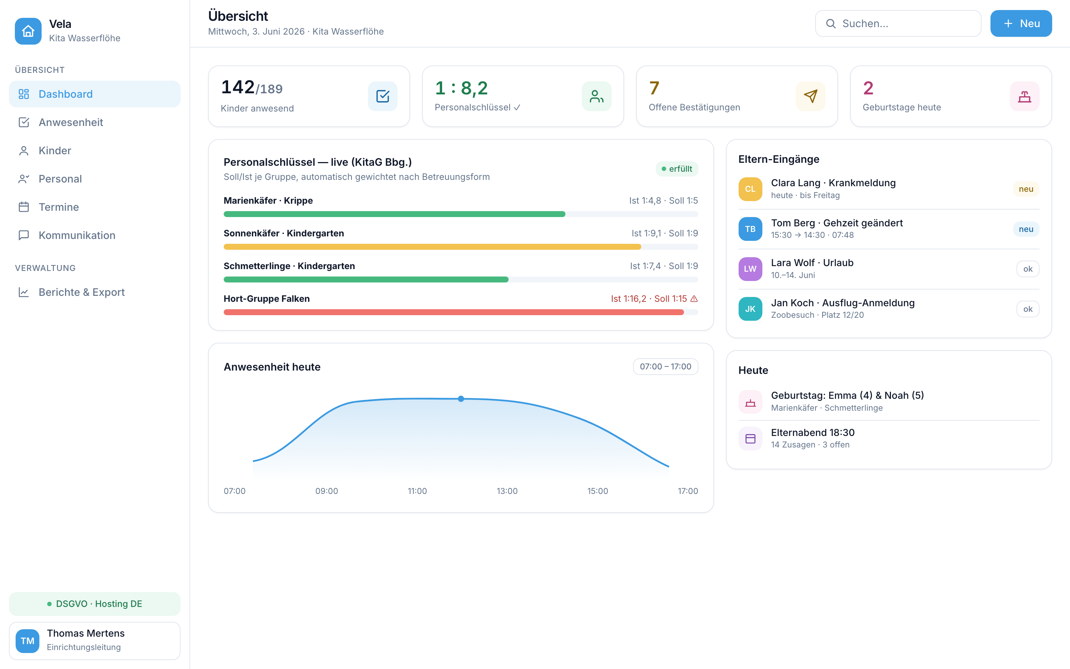The height and width of the screenshot is (669, 1070).
Task: Click the Schmetterlinge · Kindergarten group label
Action: pyautogui.click(x=289, y=266)
